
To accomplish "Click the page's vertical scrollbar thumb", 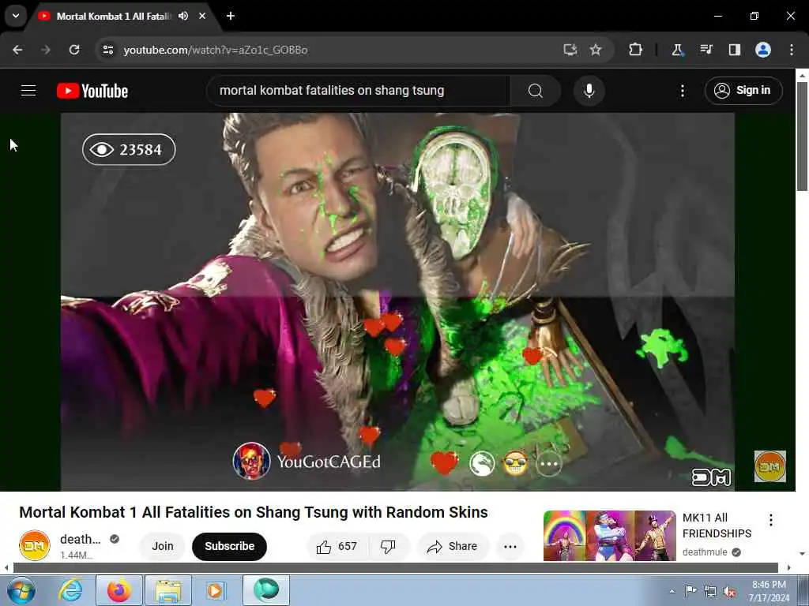I will pos(802,136).
